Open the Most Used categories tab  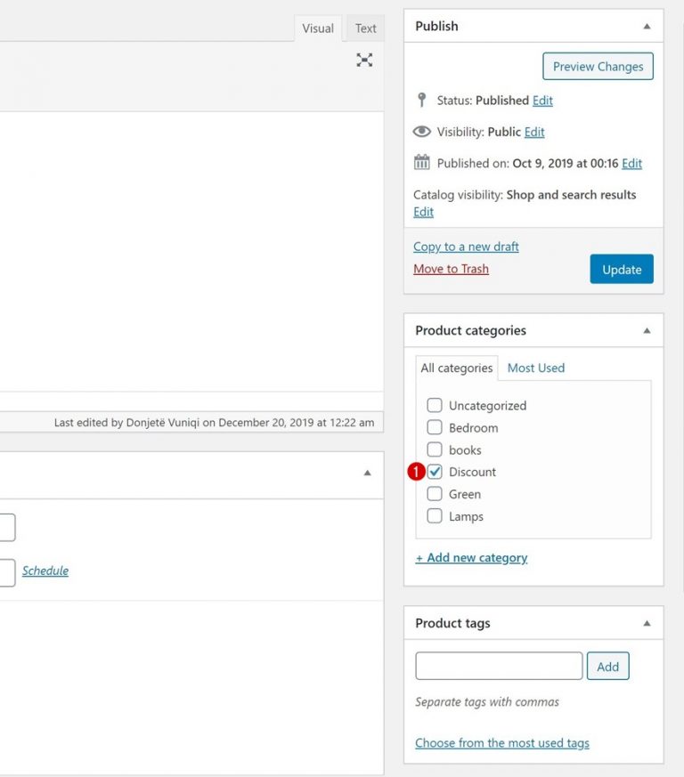tap(535, 368)
